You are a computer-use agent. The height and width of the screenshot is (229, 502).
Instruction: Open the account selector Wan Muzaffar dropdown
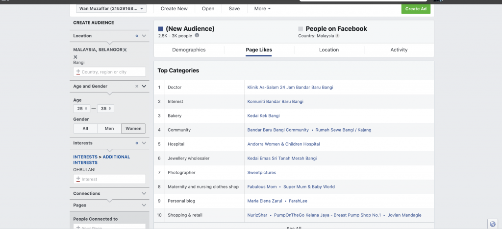[x=111, y=9]
